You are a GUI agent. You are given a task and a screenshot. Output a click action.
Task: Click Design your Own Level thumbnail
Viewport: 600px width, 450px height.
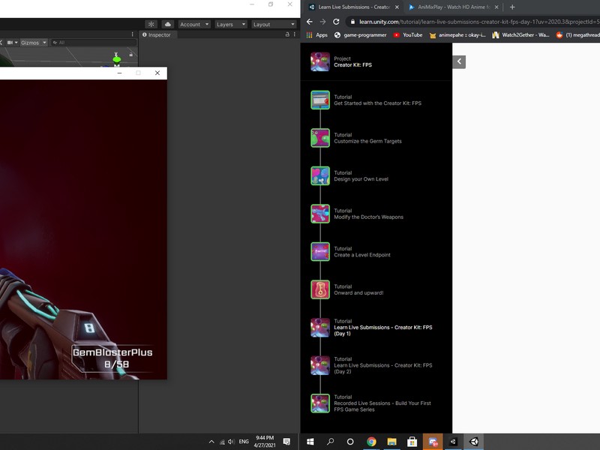(x=320, y=175)
